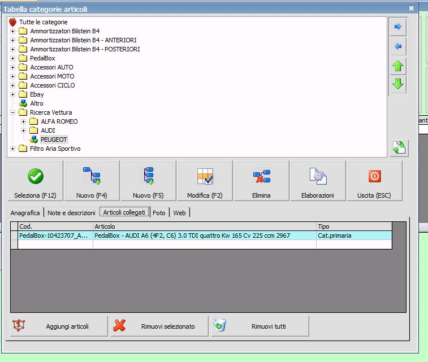Expand the PedalBox tree node
Image resolution: width=428 pixels, height=362 pixels.
pyautogui.click(x=12, y=58)
